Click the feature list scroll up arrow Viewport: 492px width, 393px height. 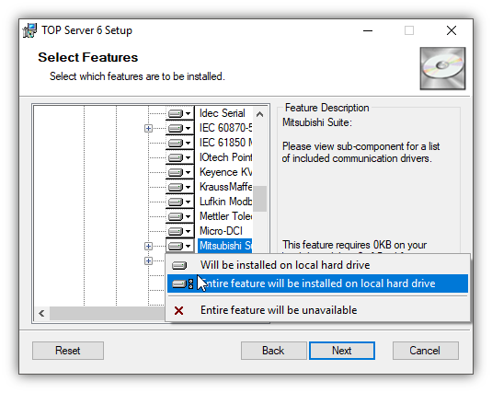[260, 114]
